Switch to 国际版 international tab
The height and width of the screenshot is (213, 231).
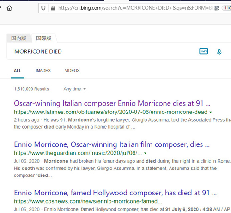(44, 38)
